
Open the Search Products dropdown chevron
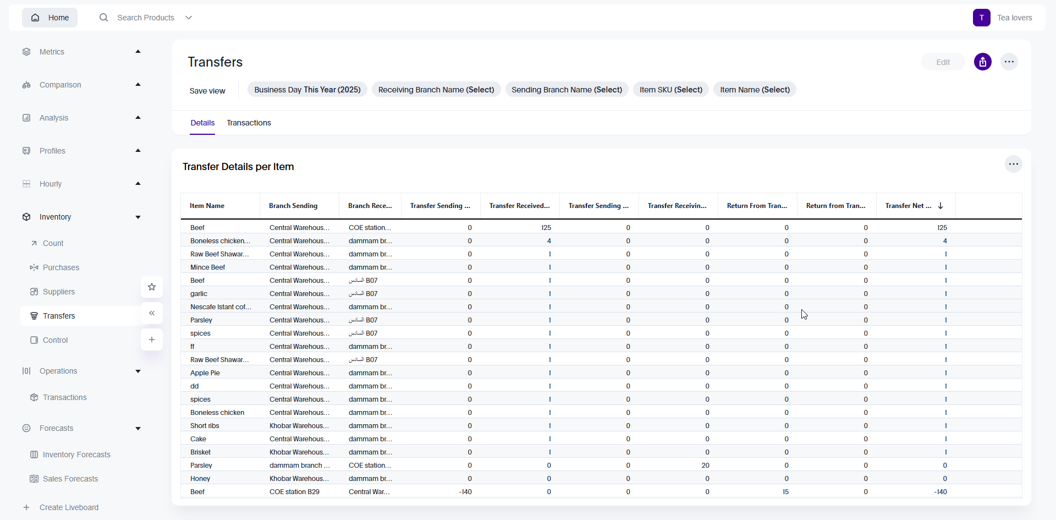[x=189, y=18]
